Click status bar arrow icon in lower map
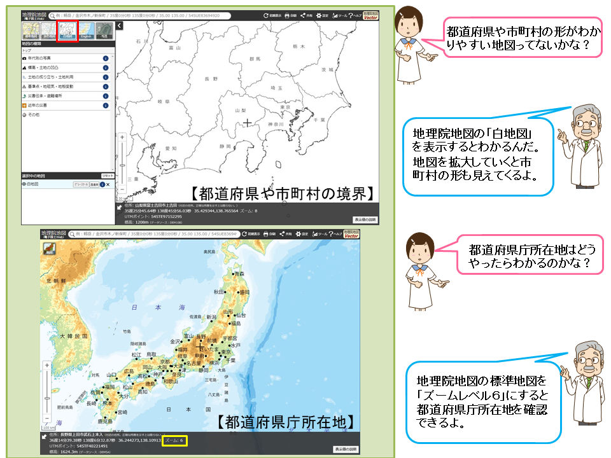This screenshot has height=458, width=611. pos(45,436)
